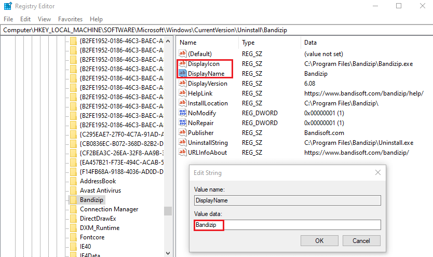Click the (value not set) data cell
The height and width of the screenshot is (257, 433).
pos(323,54)
